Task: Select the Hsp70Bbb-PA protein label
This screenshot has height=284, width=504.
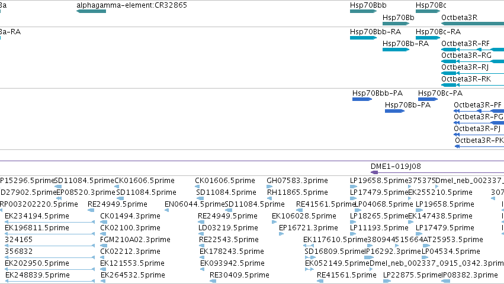Action: 377,93
